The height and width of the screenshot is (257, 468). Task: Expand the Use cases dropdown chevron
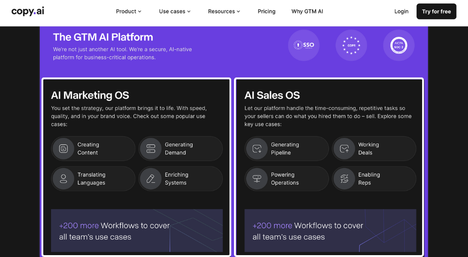[x=189, y=12]
